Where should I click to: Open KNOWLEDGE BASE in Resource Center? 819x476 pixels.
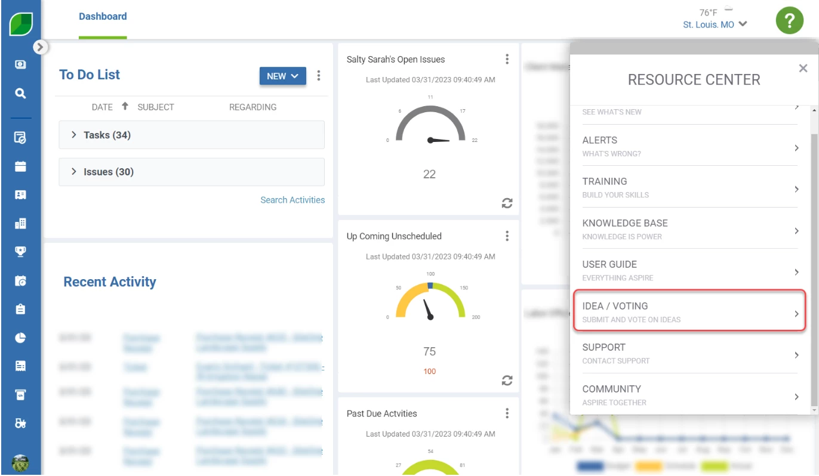pyautogui.click(x=690, y=229)
